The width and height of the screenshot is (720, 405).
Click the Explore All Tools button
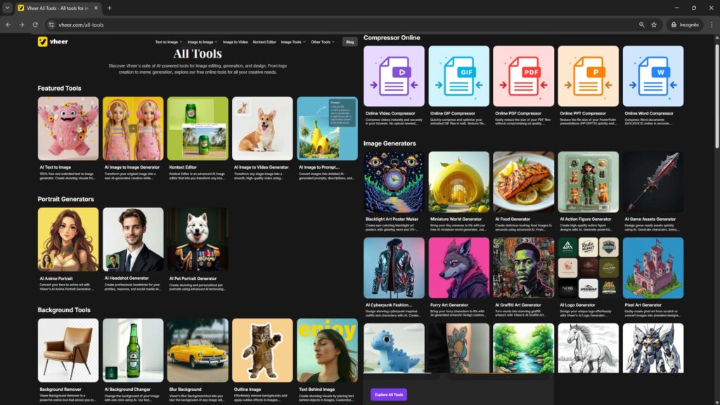coord(389,394)
